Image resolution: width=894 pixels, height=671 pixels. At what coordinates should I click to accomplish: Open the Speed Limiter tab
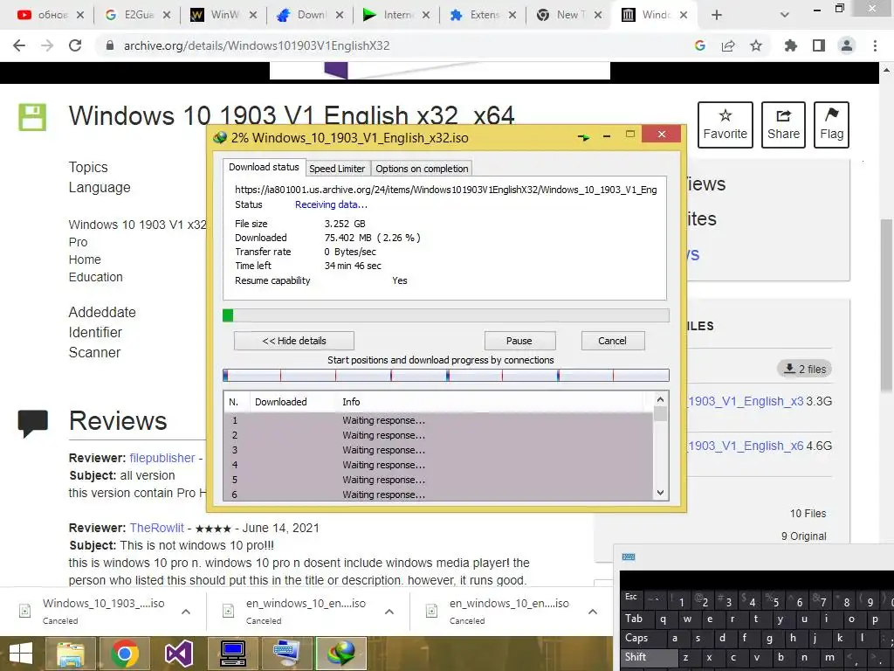coord(337,169)
